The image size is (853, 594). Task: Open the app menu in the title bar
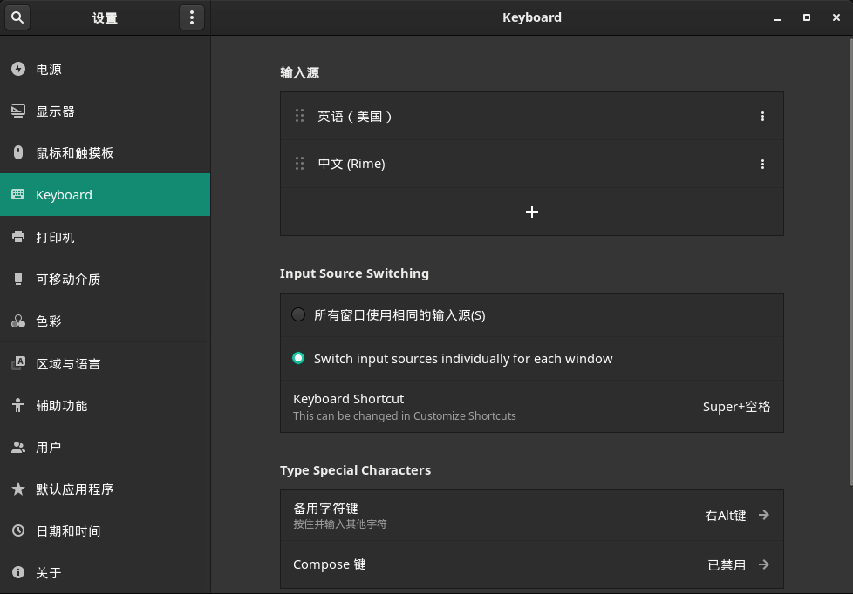(x=192, y=17)
